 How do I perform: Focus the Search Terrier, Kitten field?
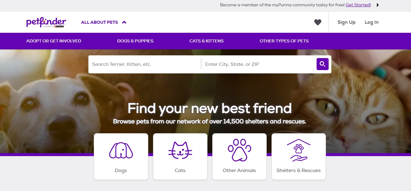144,64
